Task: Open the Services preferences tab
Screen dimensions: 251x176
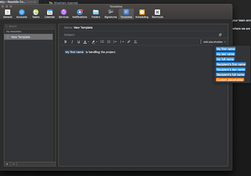Action: tap(64, 14)
